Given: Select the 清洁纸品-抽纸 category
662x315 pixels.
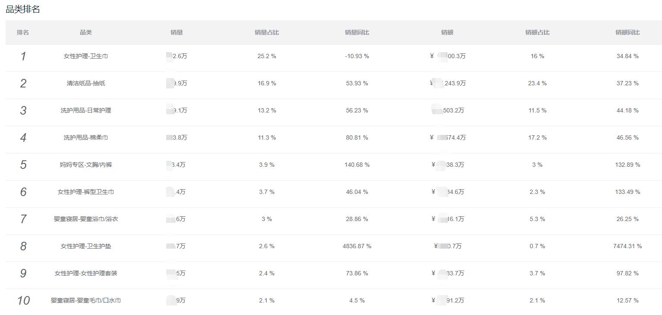Looking at the screenshot, I should tap(86, 83).
